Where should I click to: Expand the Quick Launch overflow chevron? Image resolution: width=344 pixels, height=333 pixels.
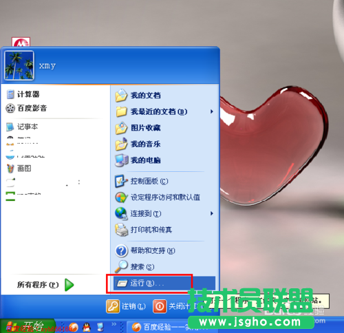click(x=114, y=324)
